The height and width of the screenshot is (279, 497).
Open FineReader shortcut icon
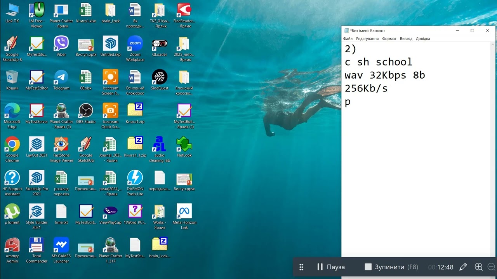[x=184, y=15]
